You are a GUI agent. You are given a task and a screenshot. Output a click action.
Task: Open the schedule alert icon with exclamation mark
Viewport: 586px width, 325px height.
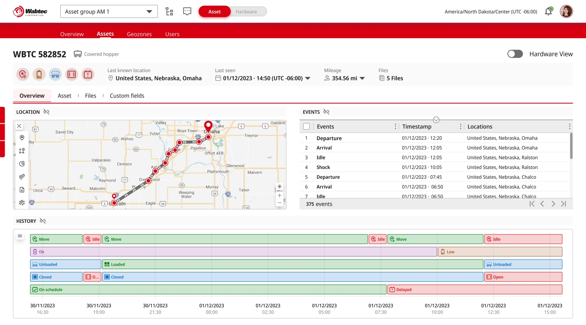point(88,74)
